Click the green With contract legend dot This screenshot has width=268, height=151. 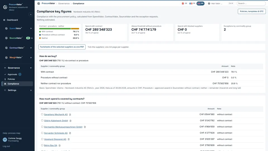coord(40,32)
